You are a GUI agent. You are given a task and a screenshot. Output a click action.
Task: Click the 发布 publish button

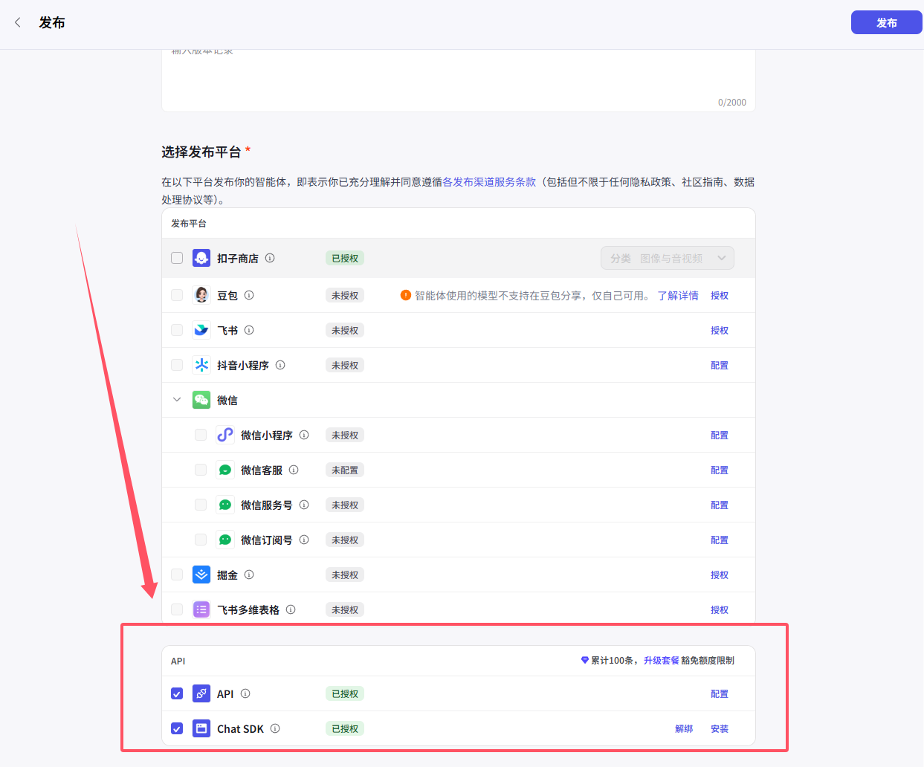coord(886,22)
